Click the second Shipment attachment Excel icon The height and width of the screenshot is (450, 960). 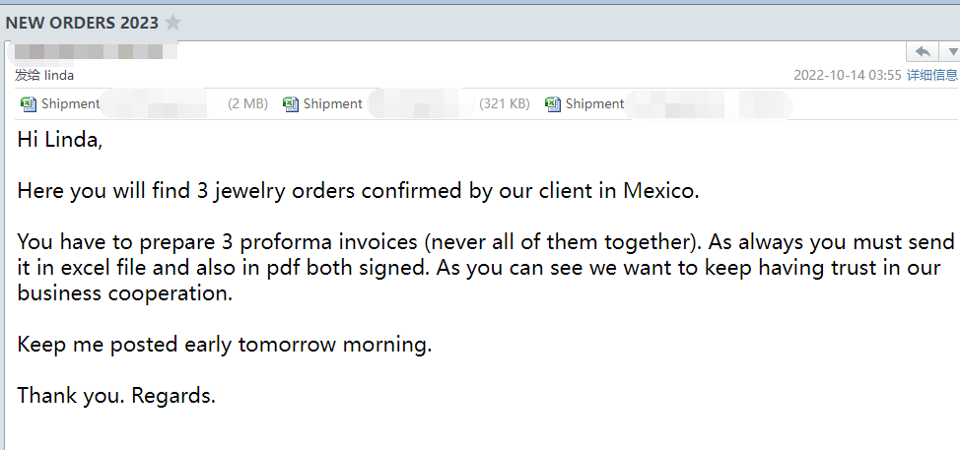(290, 104)
